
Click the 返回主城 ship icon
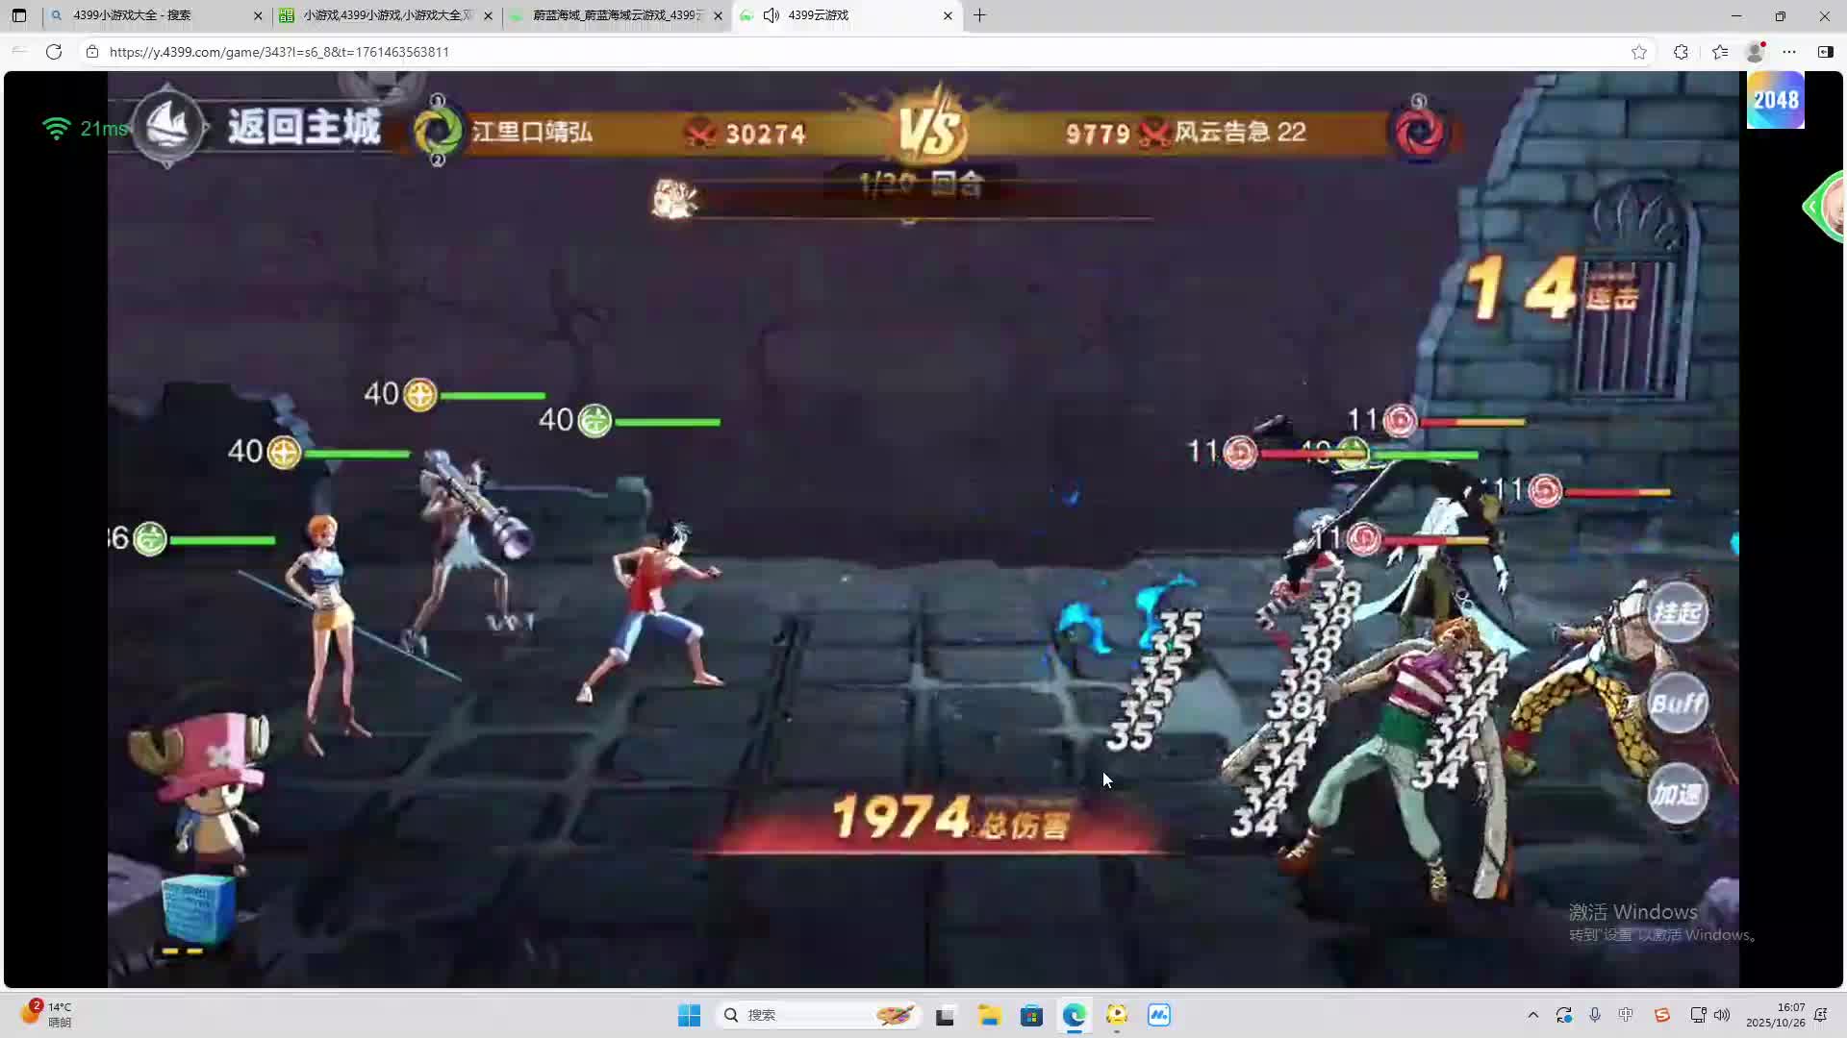click(168, 127)
